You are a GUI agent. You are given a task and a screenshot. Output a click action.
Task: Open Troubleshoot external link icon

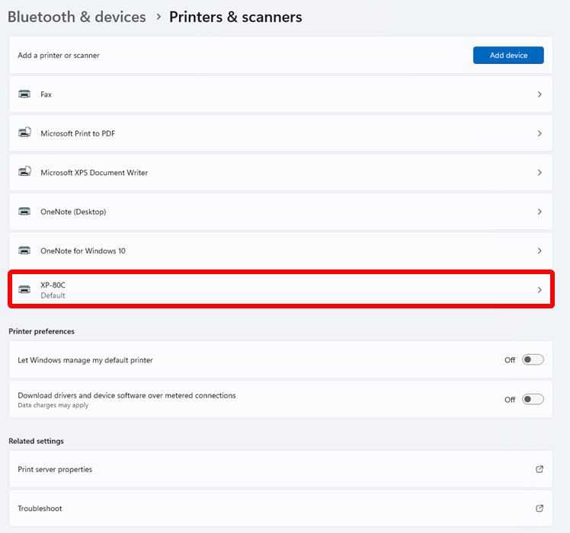point(540,508)
